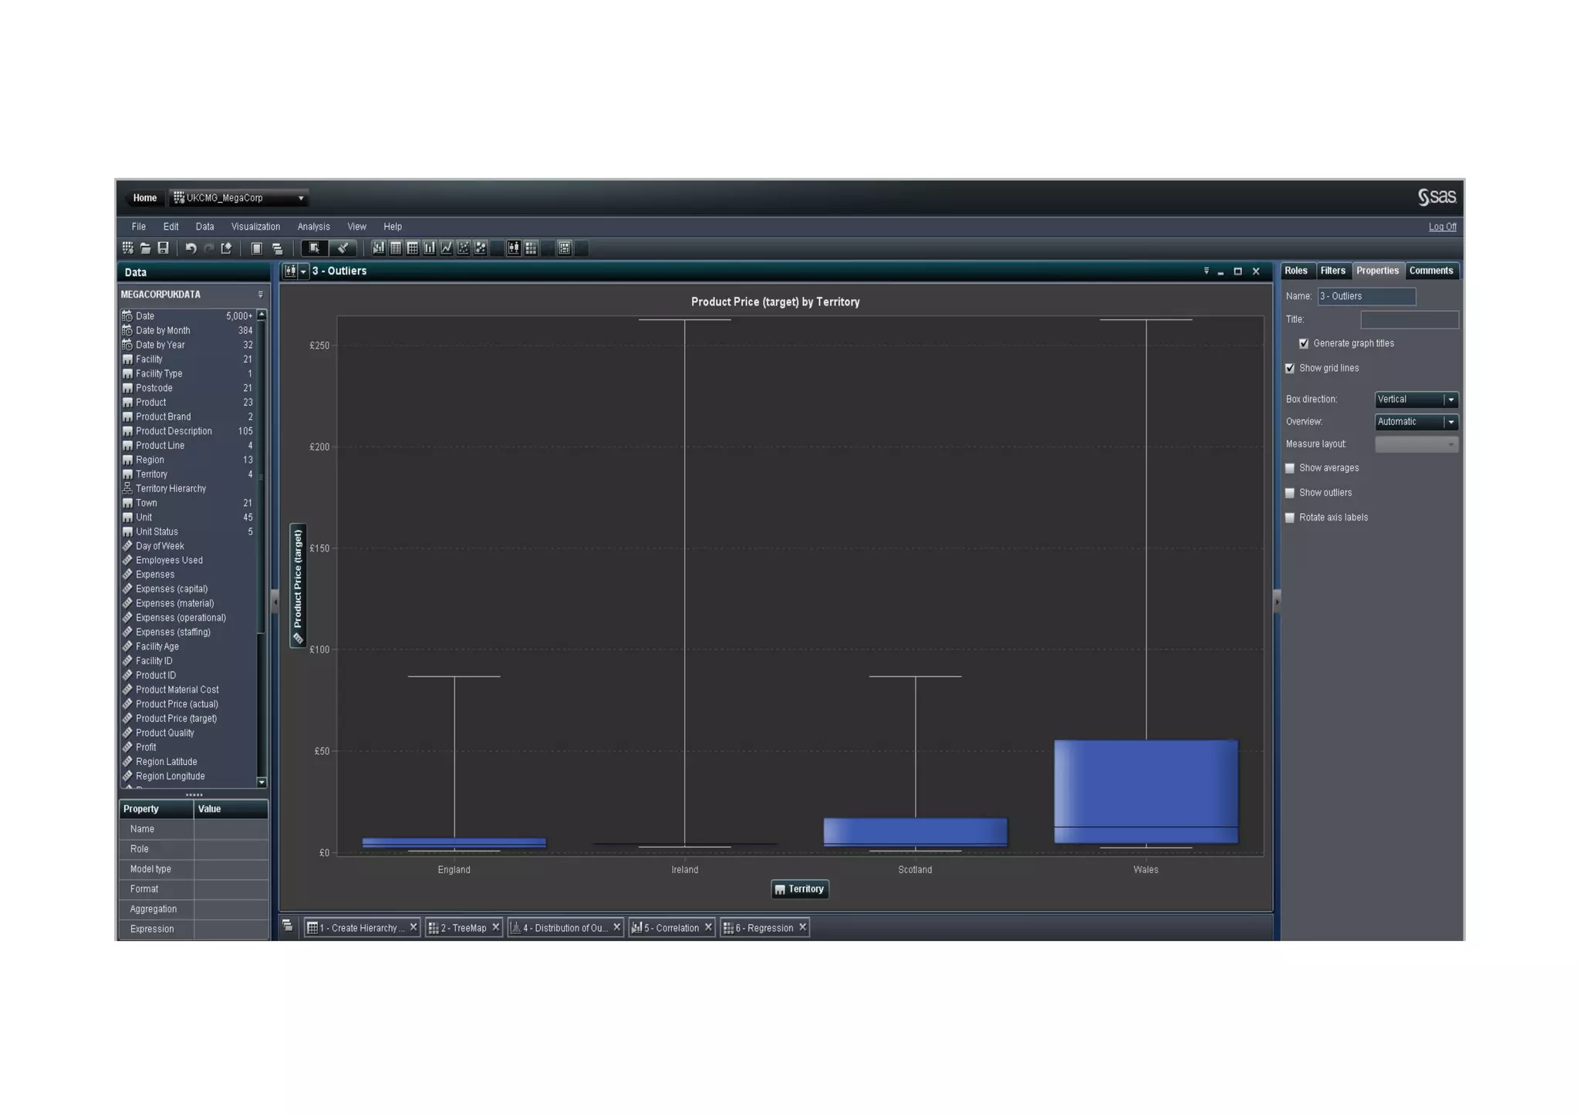Click the Undo arrow icon
The height and width of the screenshot is (1116, 1580).
point(191,248)
